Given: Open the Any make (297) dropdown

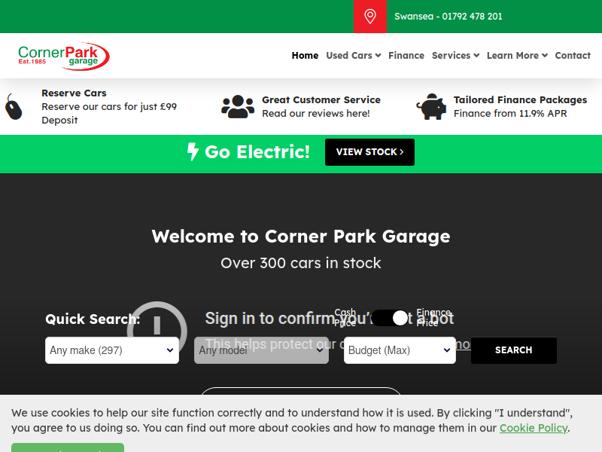Looking at the screenshot, I should [x=111, y=350].
